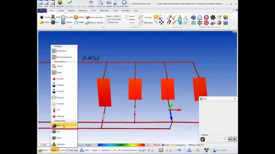The image size is (275, 154).
Task: Choose Density in the psychrometrics menu
Action: click(x=64, y=66)
